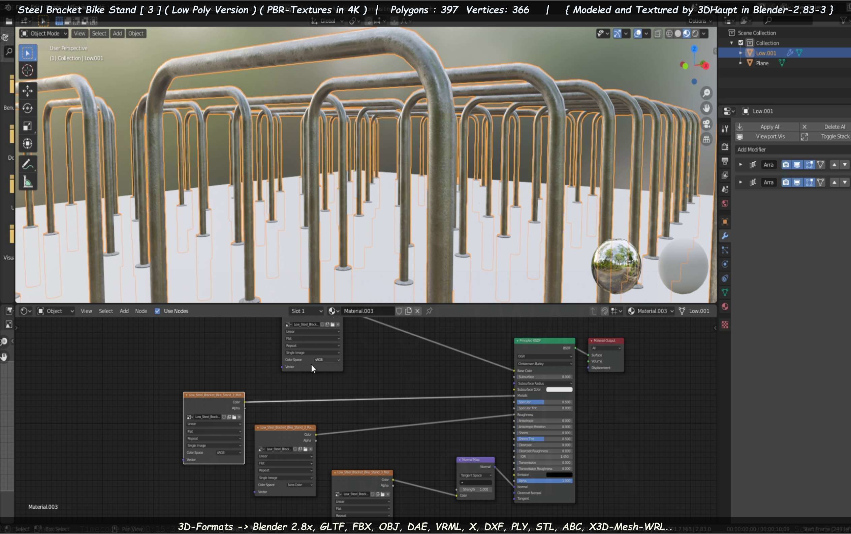Activate the Annotate pencil tool
Image resolution: width=851 pixels, height=534 pixels.
click(x=28, y=165)
